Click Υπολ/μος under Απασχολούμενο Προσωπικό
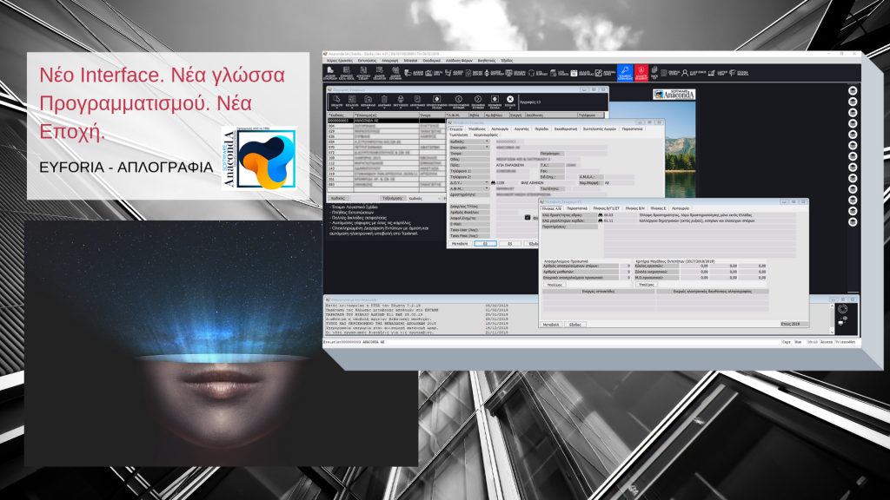This screenshot has height=500, width=890. click(x=555, y=285)
